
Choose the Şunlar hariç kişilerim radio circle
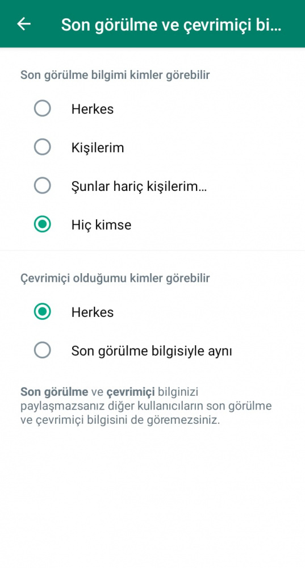(43, 186)
